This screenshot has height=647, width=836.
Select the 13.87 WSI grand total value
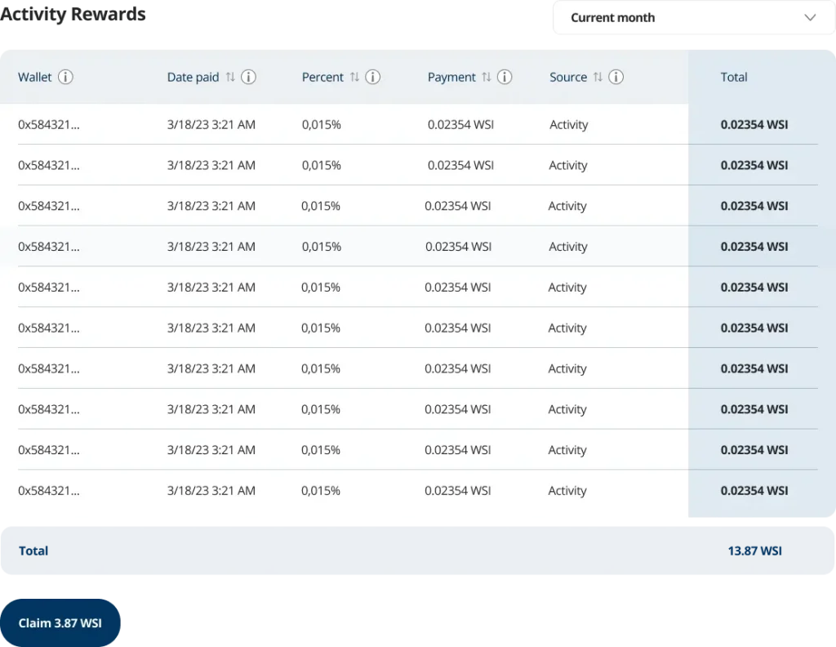coord(755,551)
